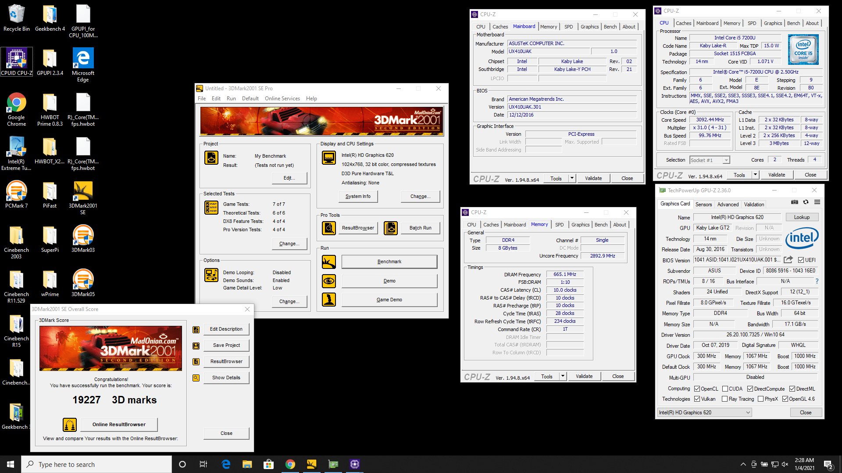Take a GPU-Z screenshot with camera icon
This screenshot has height=473, width=842.
795,202
